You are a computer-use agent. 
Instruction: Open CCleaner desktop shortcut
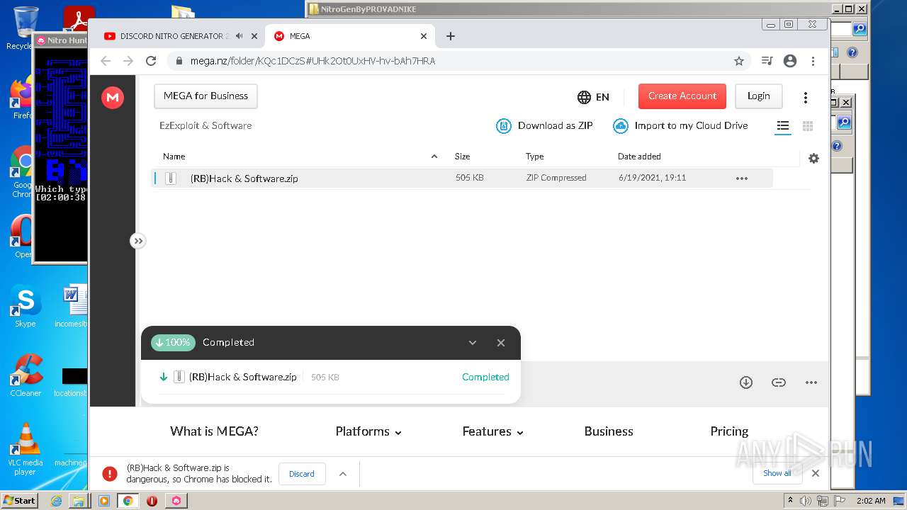pyautogui.click(x=26, y=376)
